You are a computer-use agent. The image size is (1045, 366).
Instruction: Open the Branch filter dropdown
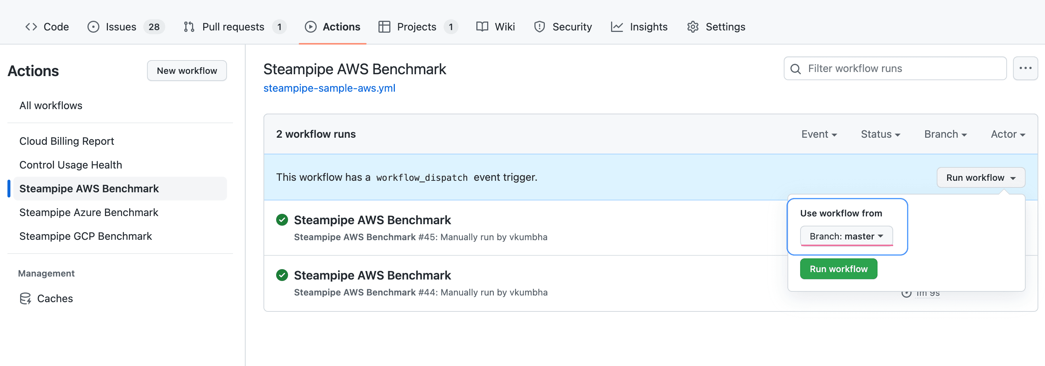point(945,134)
